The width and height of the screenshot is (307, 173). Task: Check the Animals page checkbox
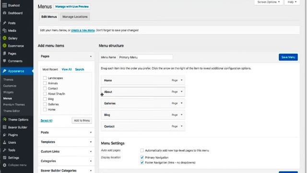coord(45,83)
